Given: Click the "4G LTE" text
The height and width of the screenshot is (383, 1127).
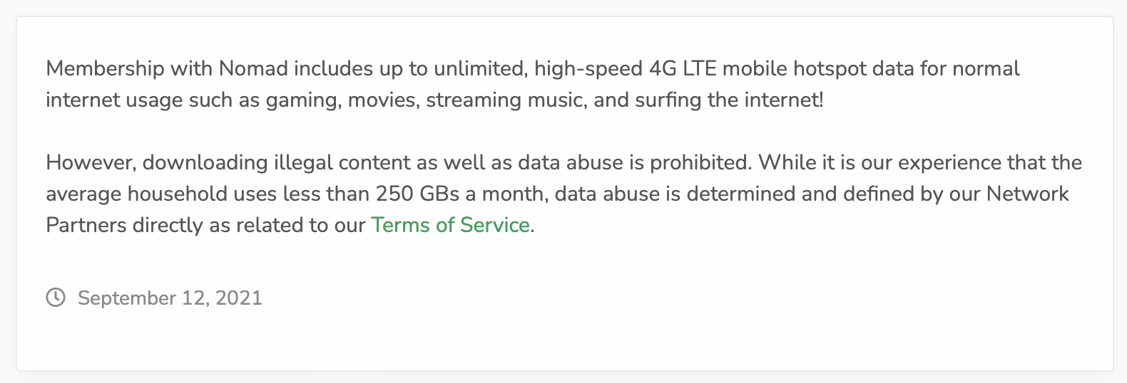Looking at the screenshot, I should [x=684, y=68].
